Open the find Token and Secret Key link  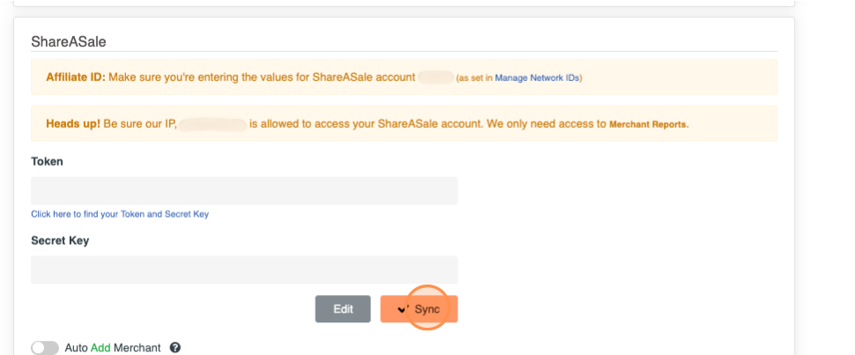click(120, 214)
